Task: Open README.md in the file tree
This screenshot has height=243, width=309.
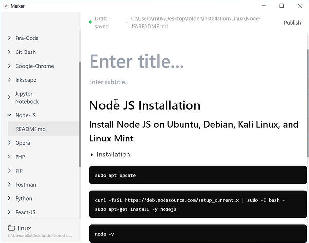Action: tap(43, 129)
